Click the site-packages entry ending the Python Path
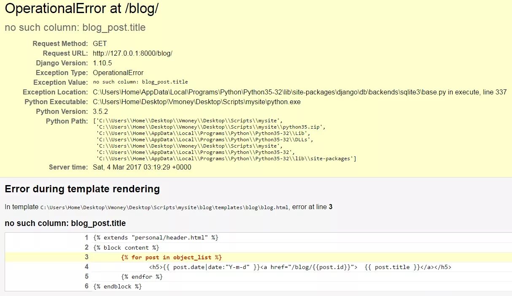The image size is (512, 296). (x=226, y=159)
